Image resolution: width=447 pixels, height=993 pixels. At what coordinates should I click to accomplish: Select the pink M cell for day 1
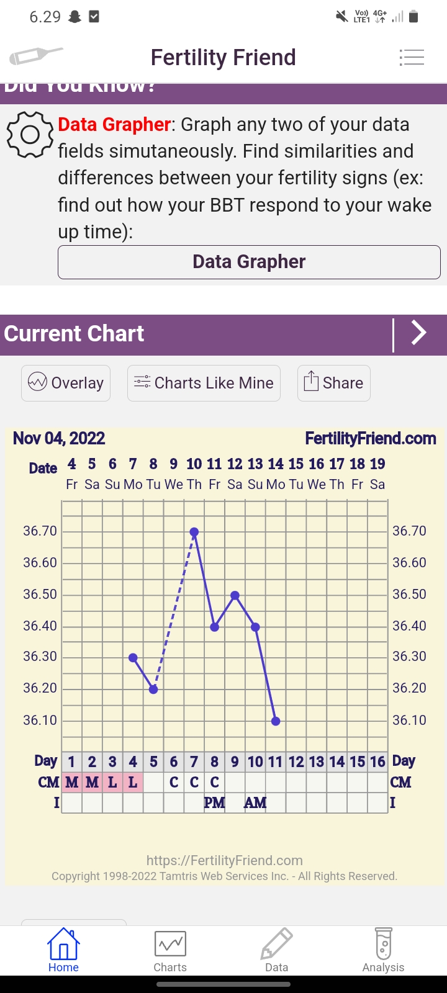[72, 782]
